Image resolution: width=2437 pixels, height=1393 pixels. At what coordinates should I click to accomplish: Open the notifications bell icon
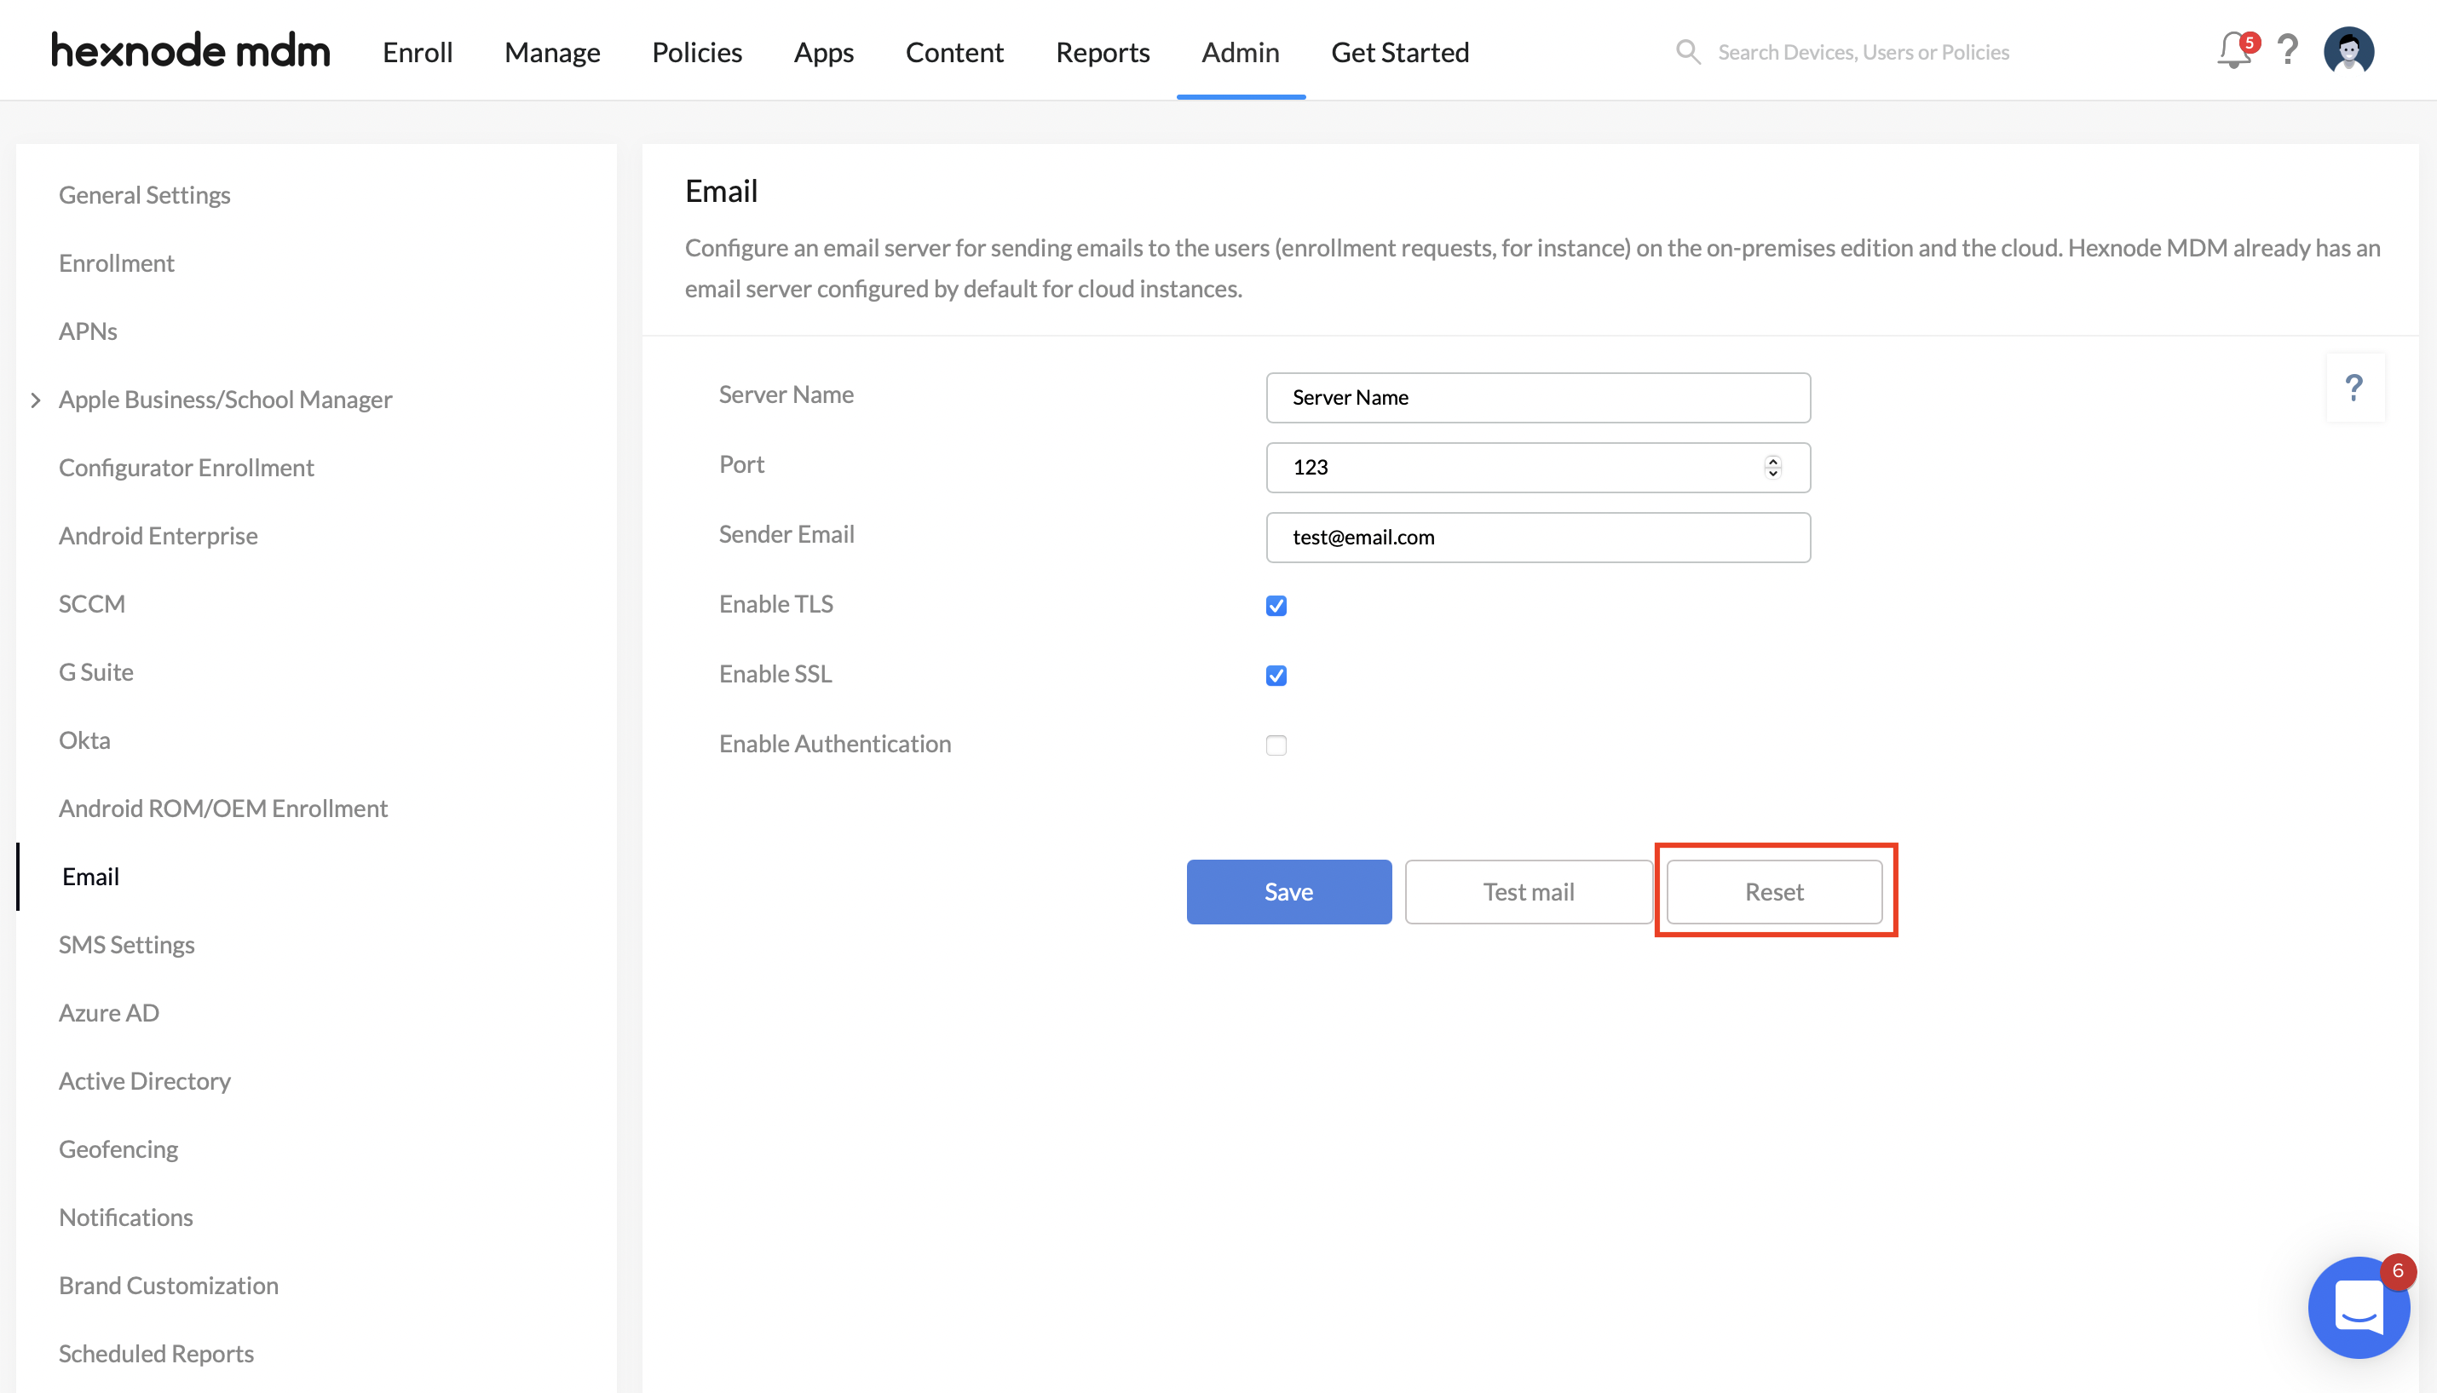(x=2234, y=51)
